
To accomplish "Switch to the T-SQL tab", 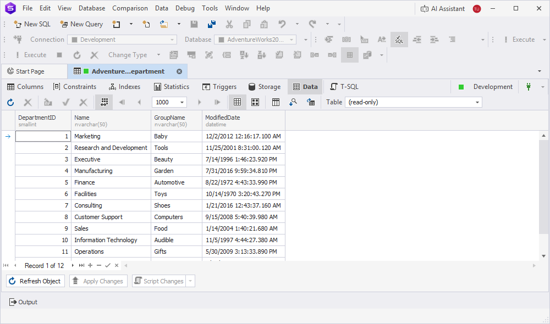I will click(344, 87).
